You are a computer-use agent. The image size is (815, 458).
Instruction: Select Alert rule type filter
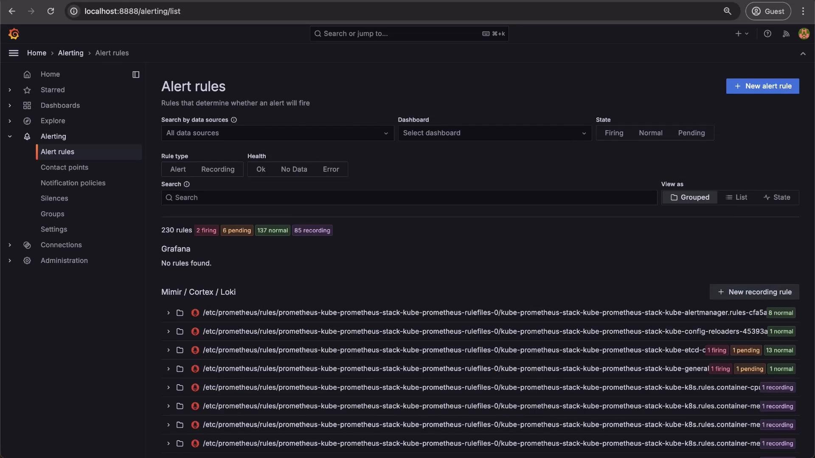[178, 169]
